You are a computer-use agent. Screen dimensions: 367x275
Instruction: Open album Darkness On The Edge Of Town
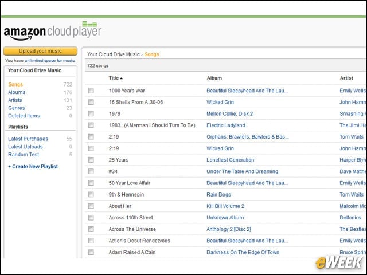pos(243,252)
